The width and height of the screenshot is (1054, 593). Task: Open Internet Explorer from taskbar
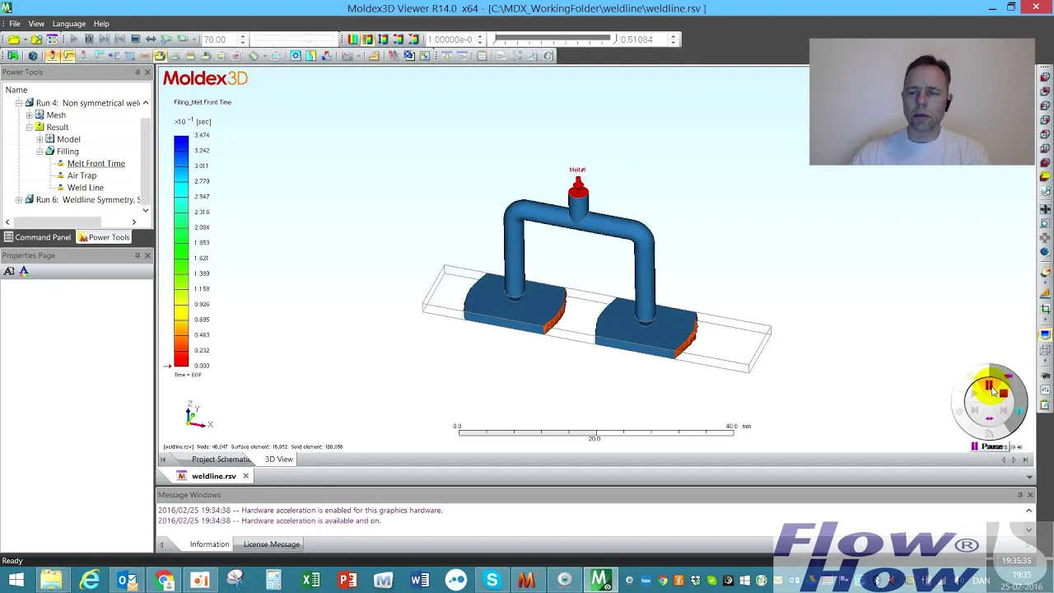pos(89,581)
